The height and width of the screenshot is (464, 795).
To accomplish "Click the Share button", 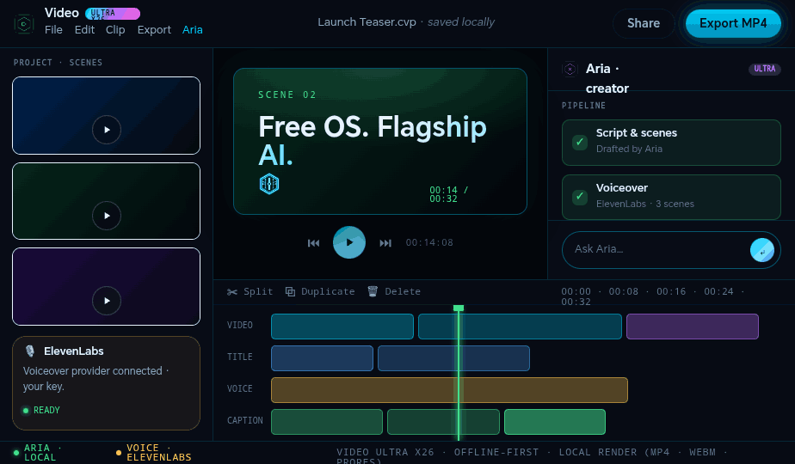I will 644,23.
